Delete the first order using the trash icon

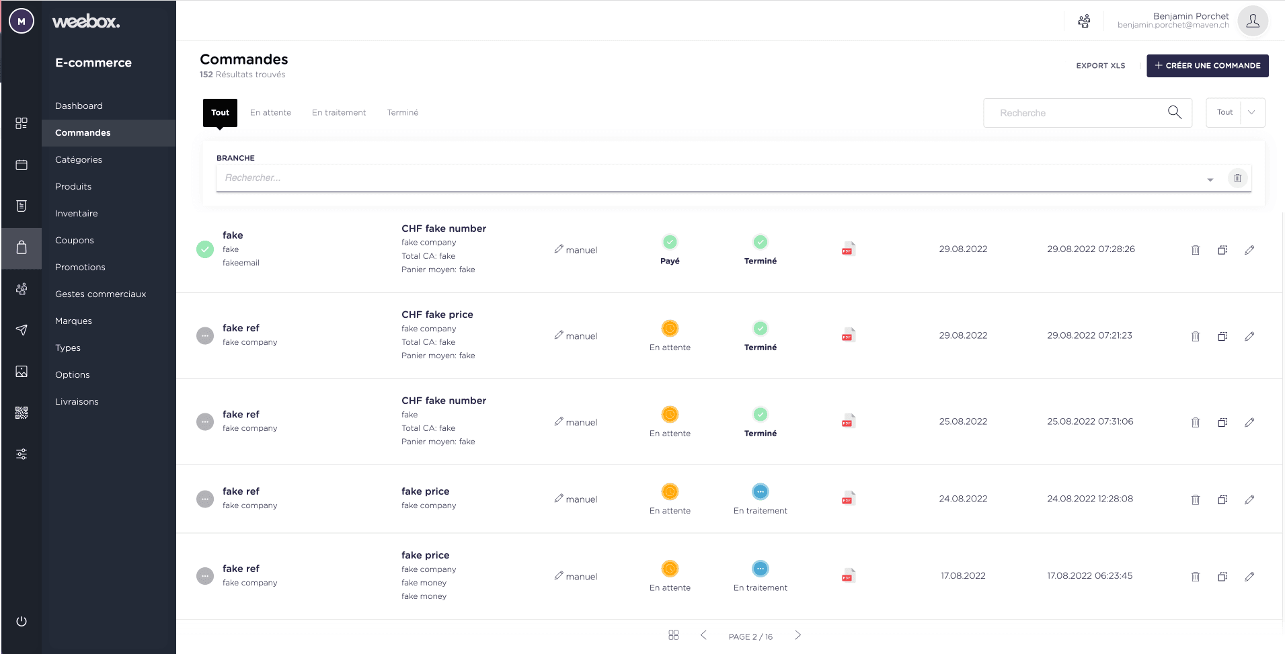1195,249
